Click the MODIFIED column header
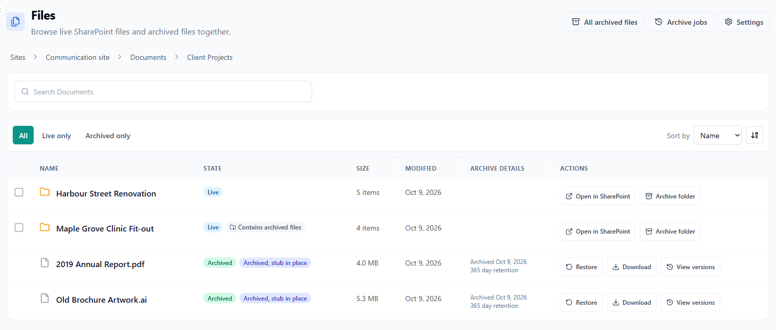This screenshot has width=776, height=330. coord(421,169)
